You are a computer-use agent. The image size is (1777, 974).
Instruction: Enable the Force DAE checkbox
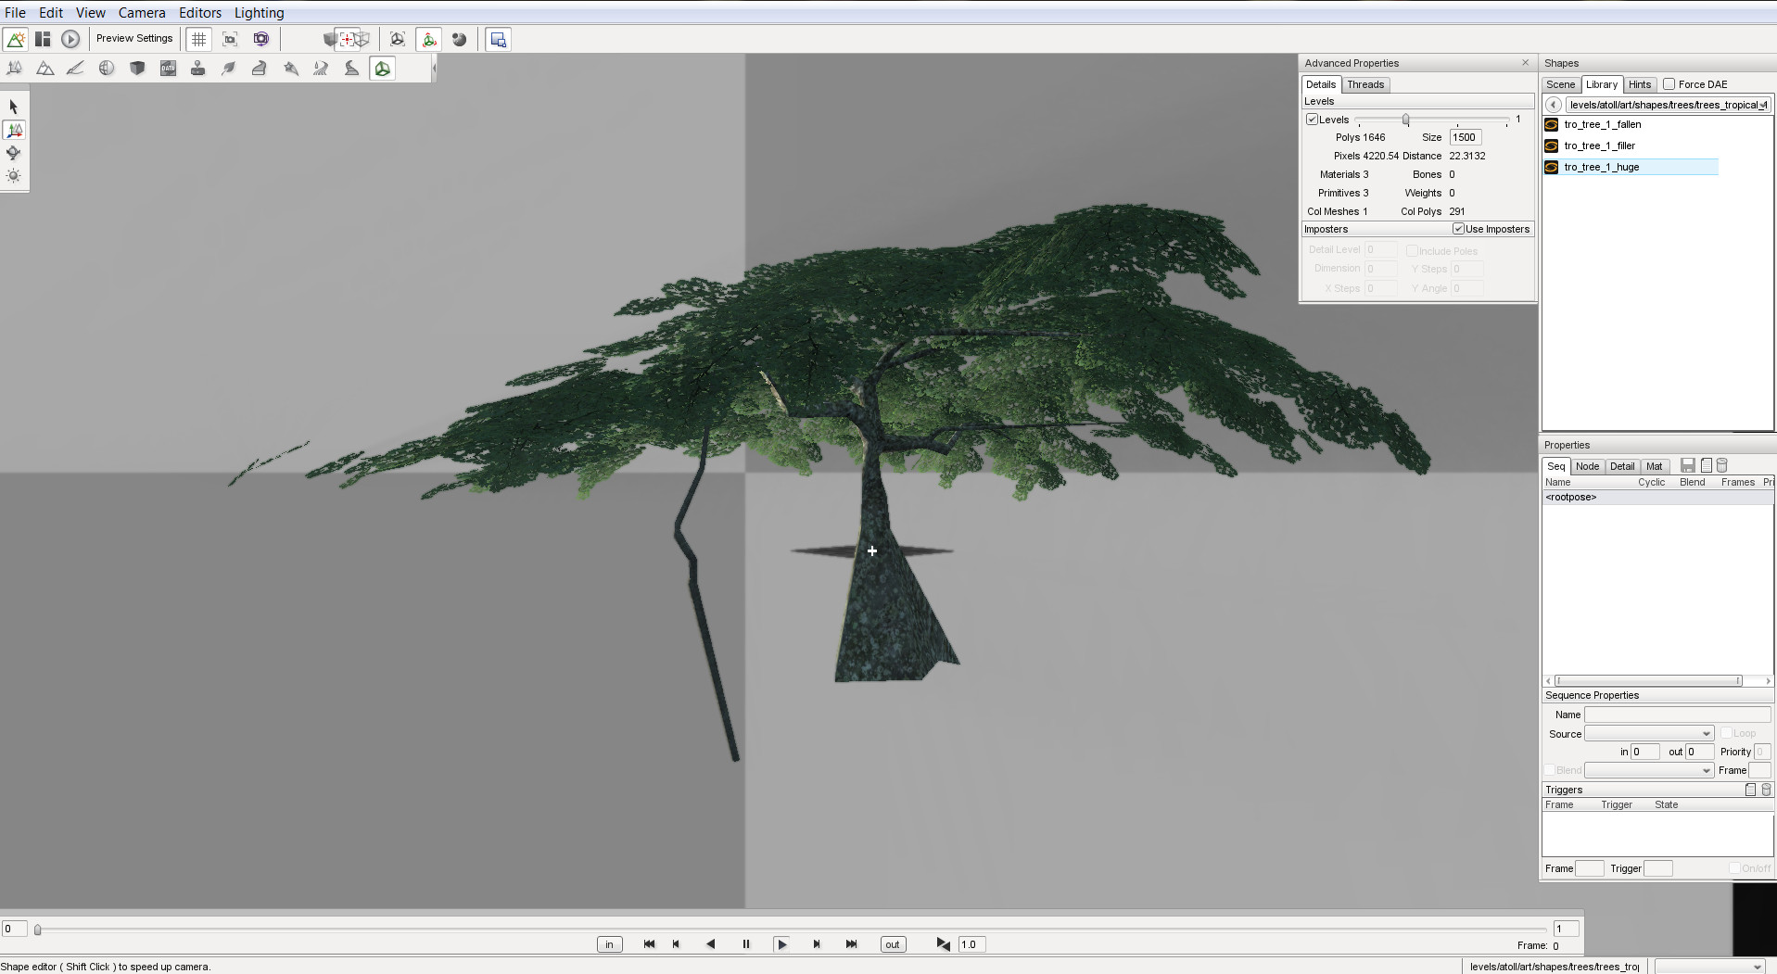pos(1669,84)
